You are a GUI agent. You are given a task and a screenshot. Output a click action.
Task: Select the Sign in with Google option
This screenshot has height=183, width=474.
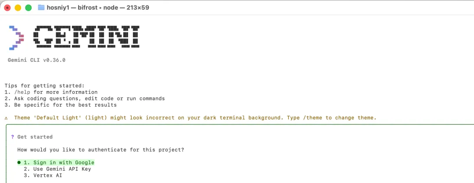[x=59, y=162]
